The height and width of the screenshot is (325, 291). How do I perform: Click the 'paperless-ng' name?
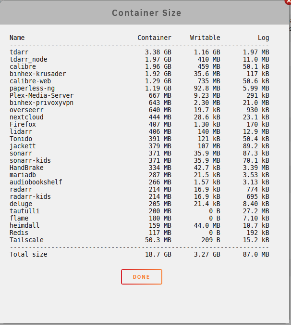tap(32, 88)
